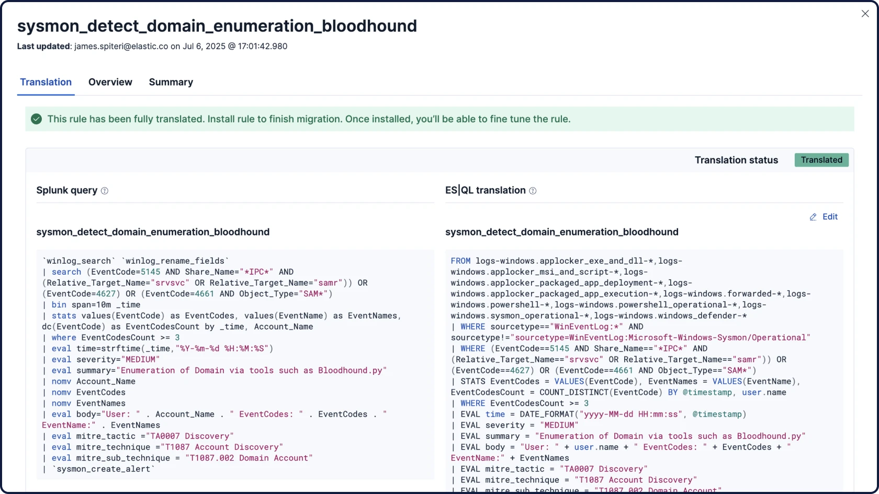Switch to the Translation tab
The width and height of the screenshot is (879, 494).
pos(46,82)
